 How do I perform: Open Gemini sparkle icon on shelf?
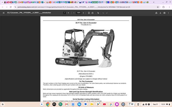42,104
